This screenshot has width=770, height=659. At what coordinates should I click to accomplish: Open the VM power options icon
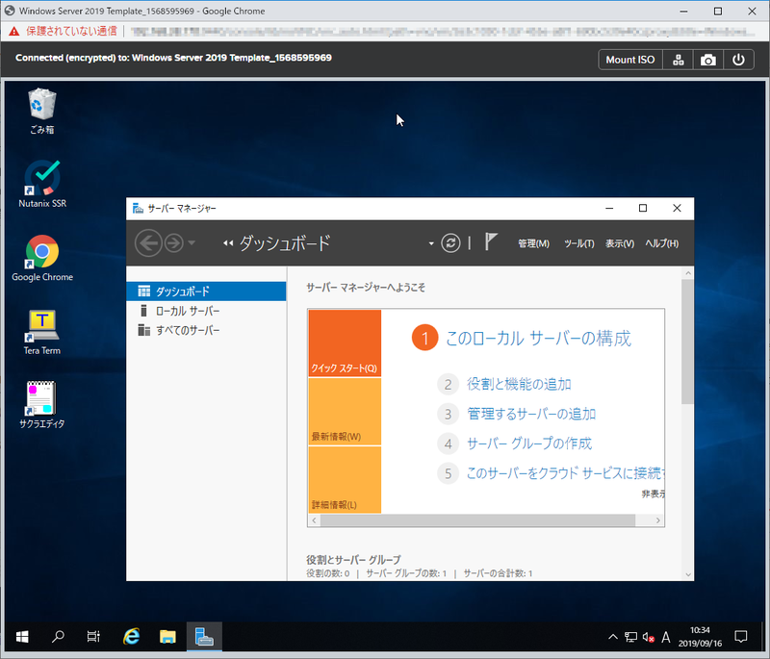(x=738, y=60)
